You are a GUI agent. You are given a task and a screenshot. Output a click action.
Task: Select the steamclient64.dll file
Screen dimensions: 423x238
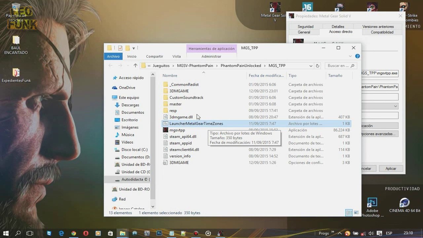point(184,150)
